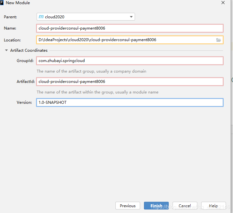The width and height of the screenshot is (233, 213).
Task: Click the 'Location:' label
Action: point(12,40)
